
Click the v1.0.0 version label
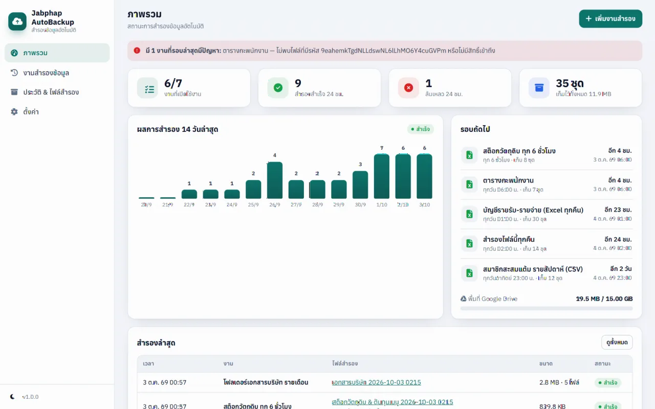pos(30,397)
